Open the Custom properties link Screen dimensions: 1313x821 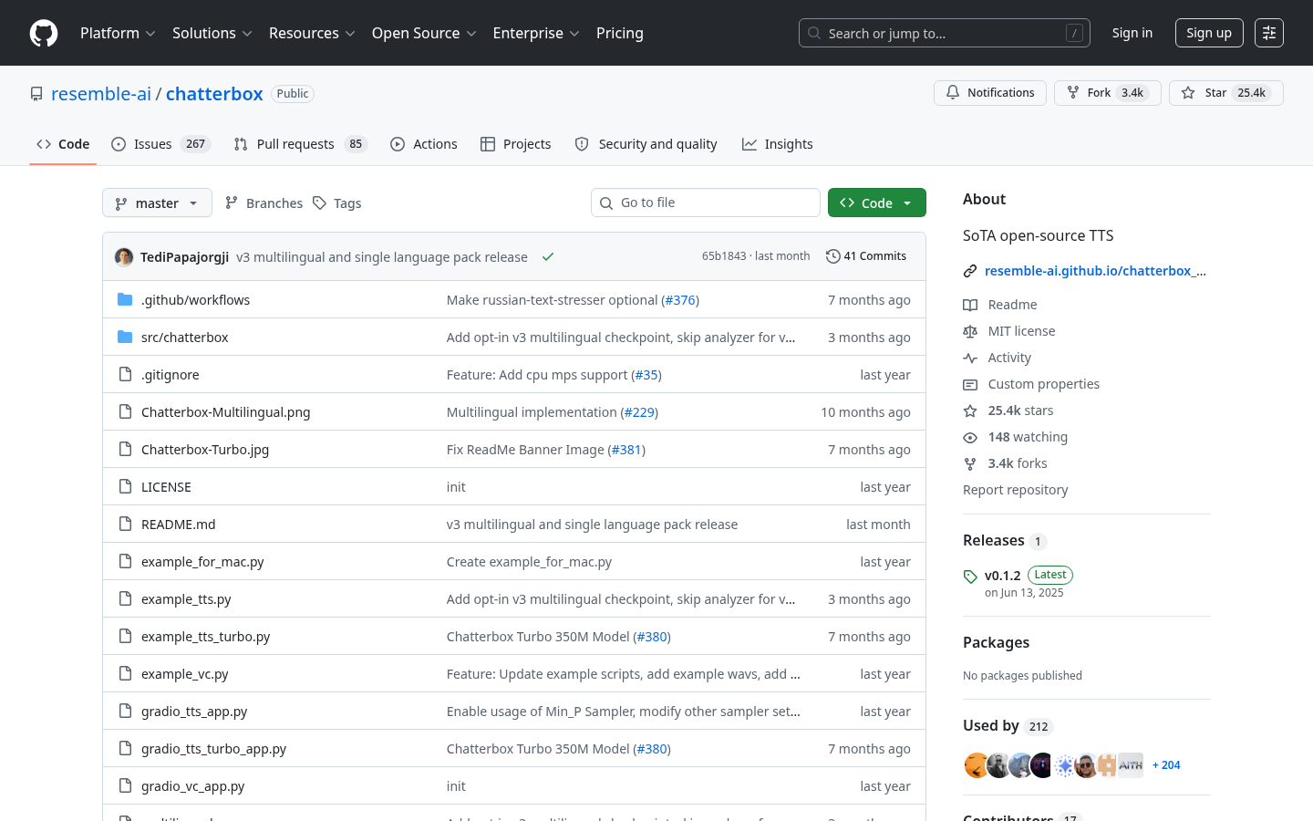[1044, 384]
